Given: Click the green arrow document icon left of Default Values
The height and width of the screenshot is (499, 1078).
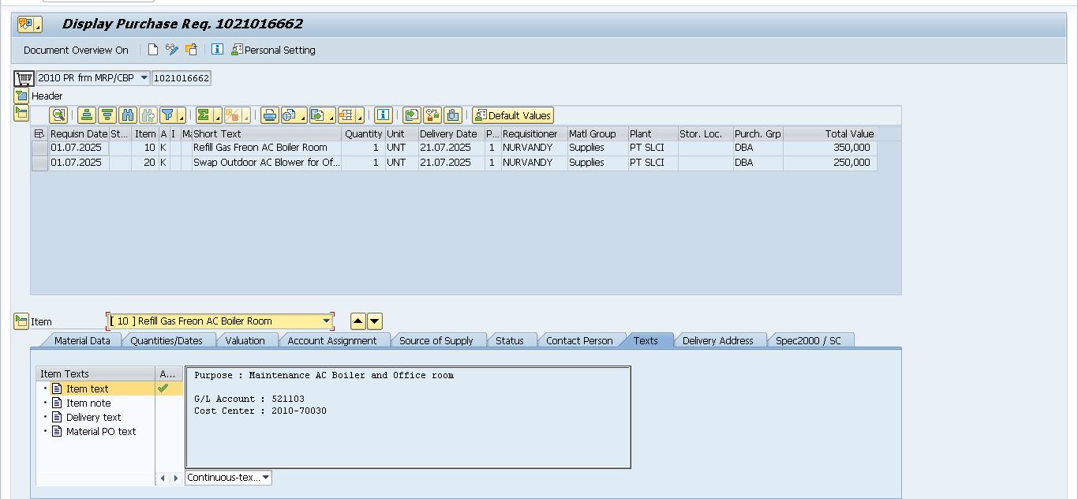Looking at the screenshot, I should (x=412, y=115).
